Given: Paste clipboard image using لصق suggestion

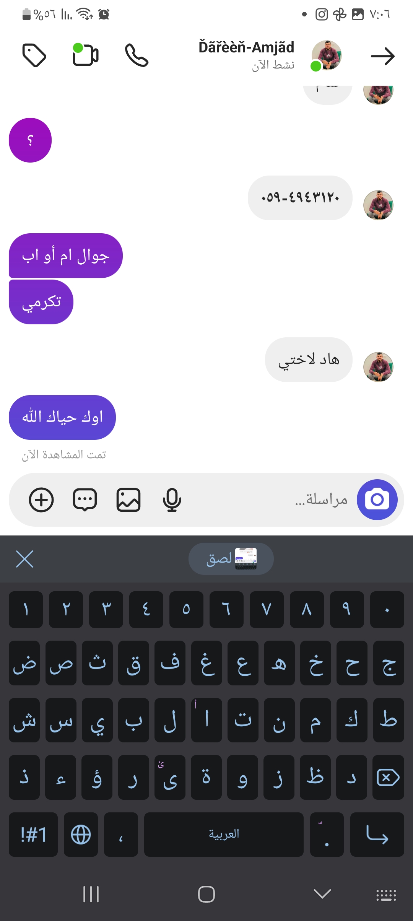Looking at the screenshot, I should point(231,559).
